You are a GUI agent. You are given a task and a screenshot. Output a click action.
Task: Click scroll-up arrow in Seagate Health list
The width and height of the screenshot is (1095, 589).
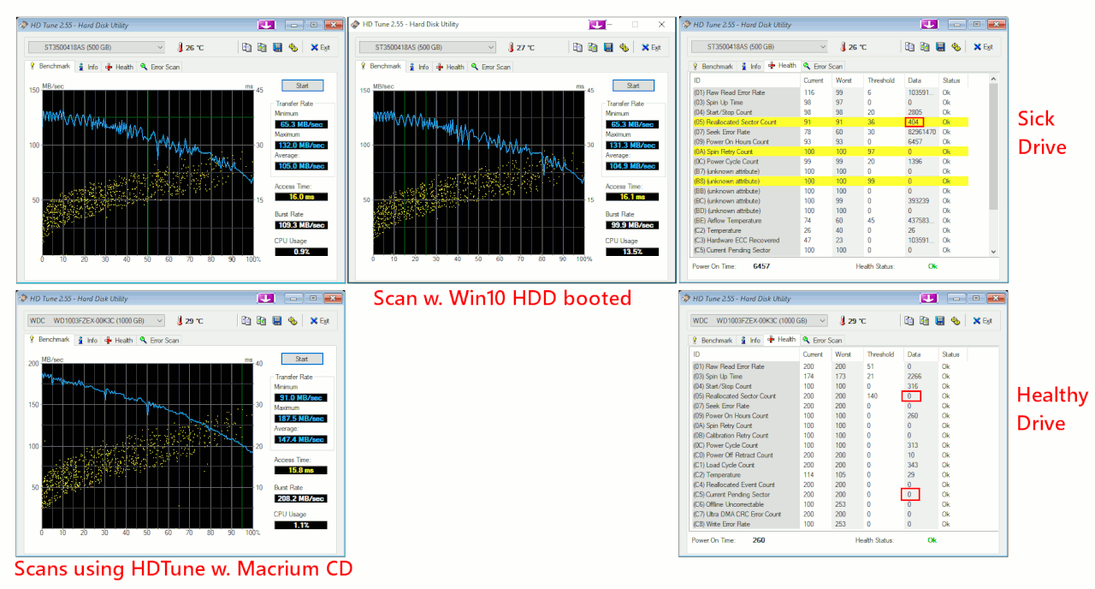tap(993, 80)
